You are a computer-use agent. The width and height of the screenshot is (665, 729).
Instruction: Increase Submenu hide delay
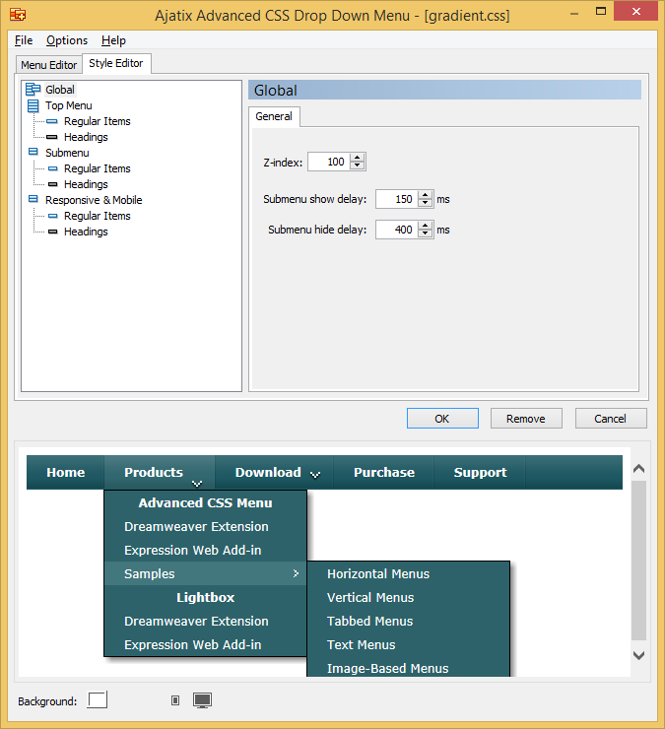coord(425,226)
